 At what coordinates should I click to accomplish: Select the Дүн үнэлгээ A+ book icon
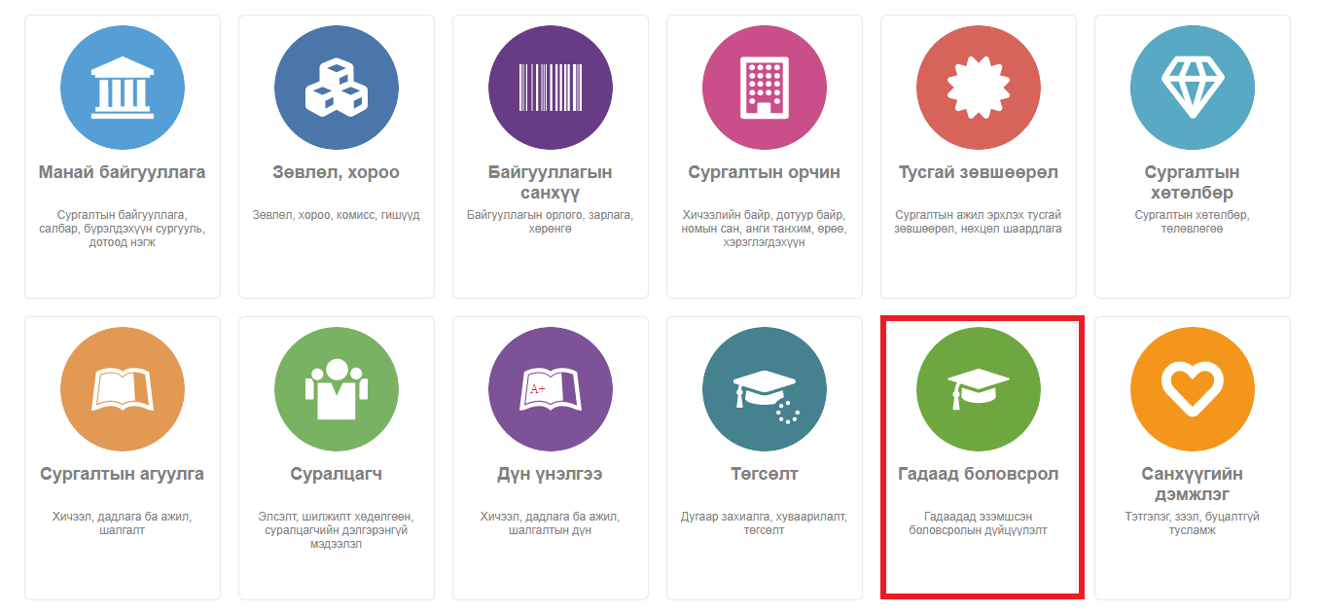pos(550,389)
